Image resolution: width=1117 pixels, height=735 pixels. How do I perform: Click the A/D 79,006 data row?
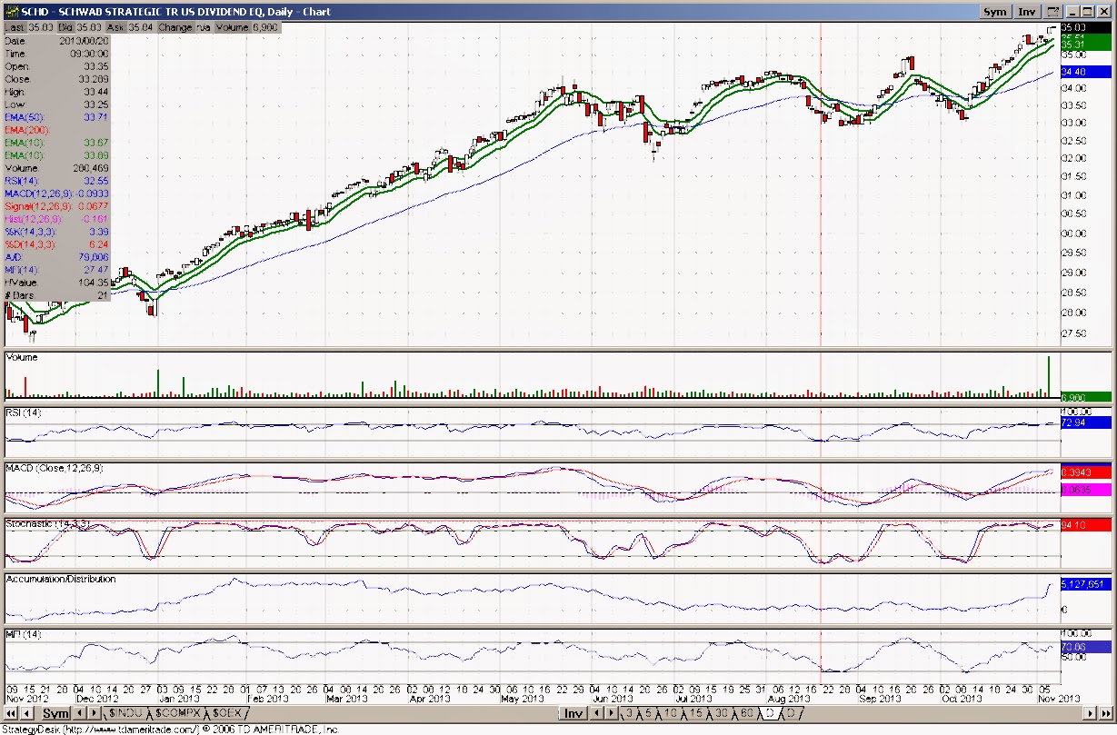coord(56,257)
